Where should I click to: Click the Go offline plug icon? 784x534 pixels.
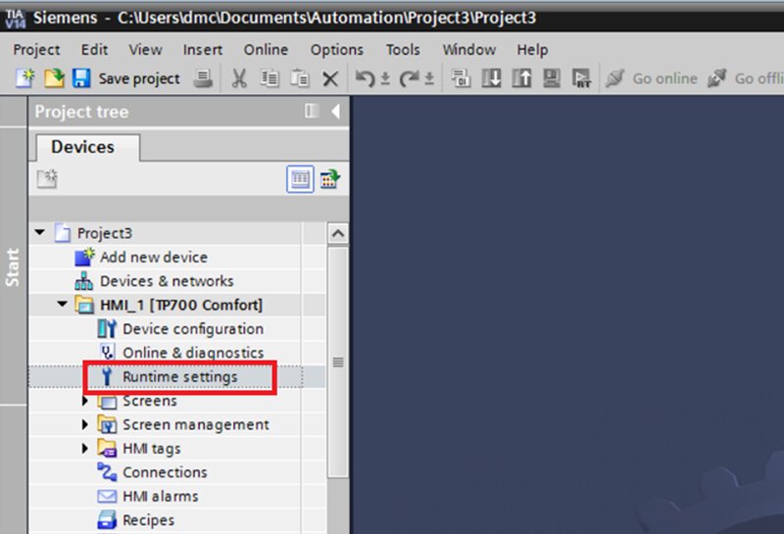tap(716, 78)
